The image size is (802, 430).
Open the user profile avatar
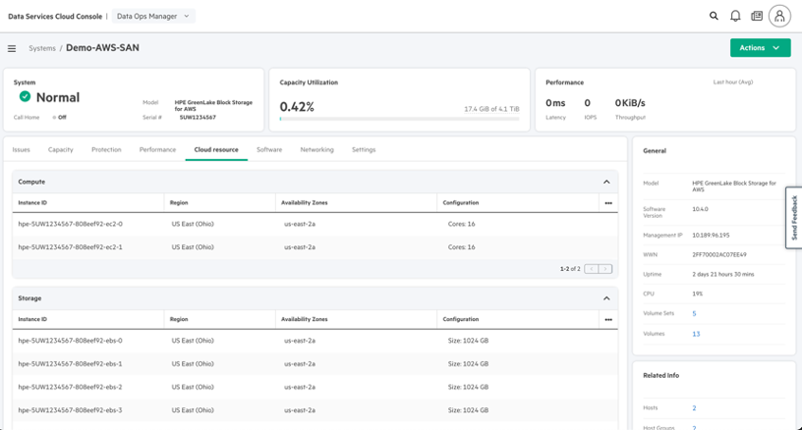(x=779, y=17)
